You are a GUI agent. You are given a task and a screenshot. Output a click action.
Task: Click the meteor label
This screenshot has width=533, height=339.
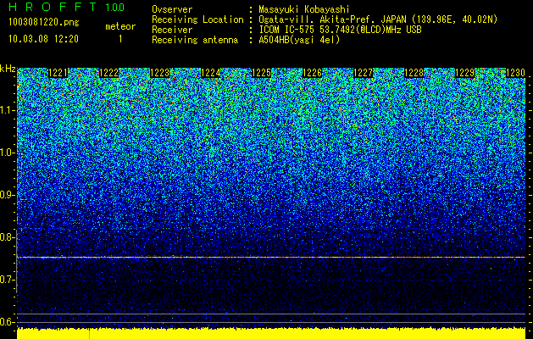(120, 26)
